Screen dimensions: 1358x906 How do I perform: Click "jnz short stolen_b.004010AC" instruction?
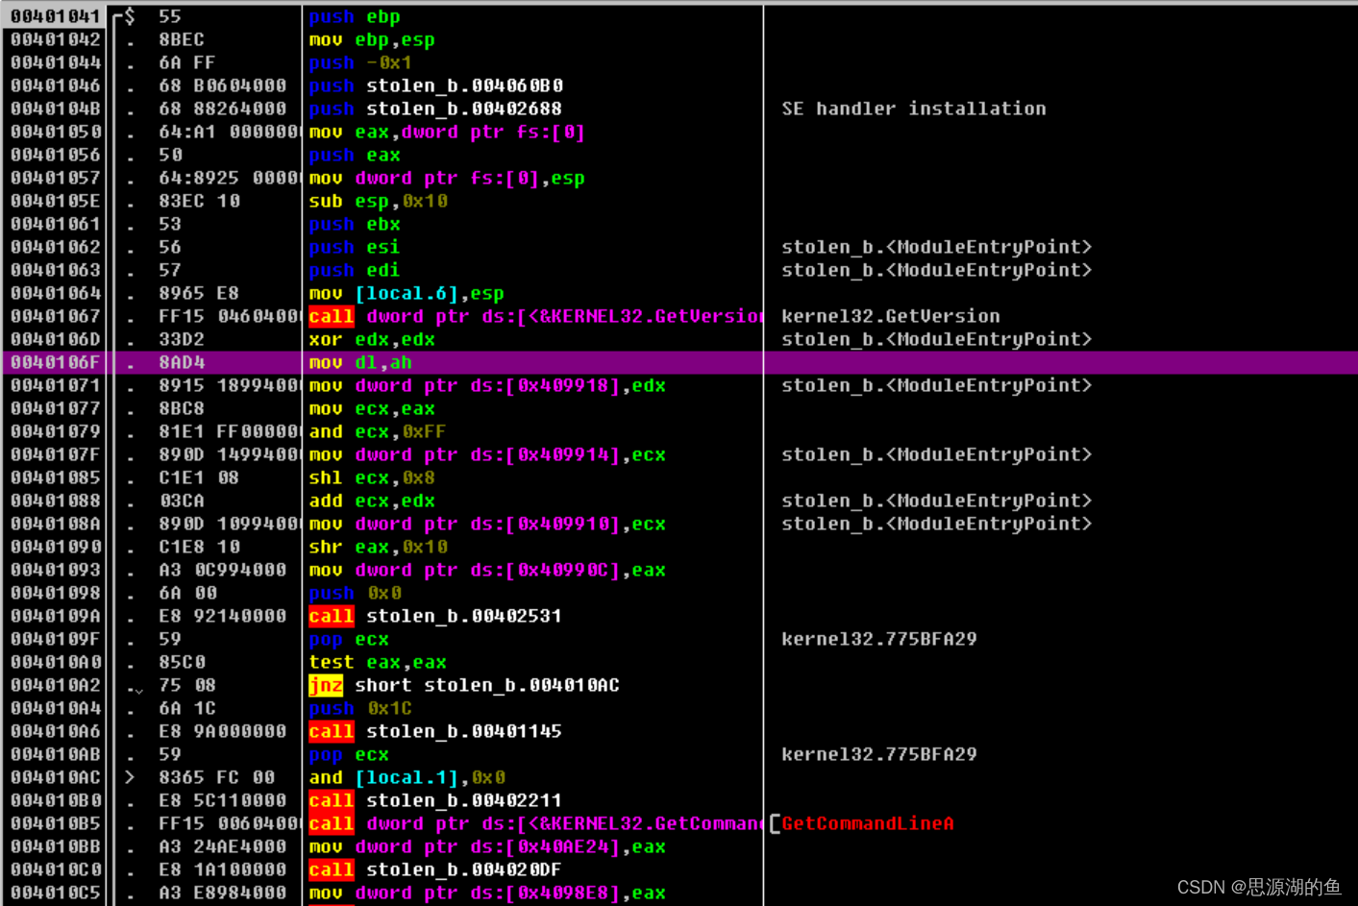[464, 685]
